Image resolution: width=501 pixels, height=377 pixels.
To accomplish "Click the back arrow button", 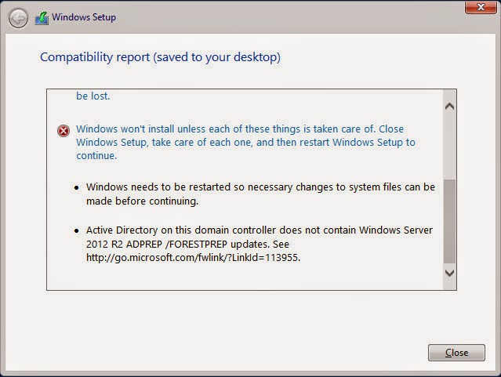I will pyautogui.click(x=18, y=18).
